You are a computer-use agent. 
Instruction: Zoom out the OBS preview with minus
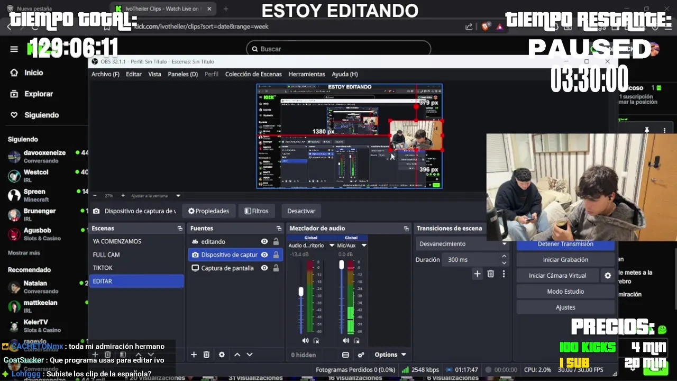pyautogui.click(x=95, y=195)
